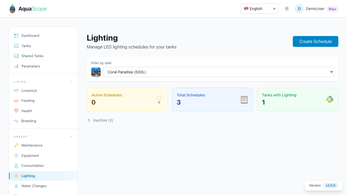Select the Dashboard icon in the sidebar

click(16, 35)
